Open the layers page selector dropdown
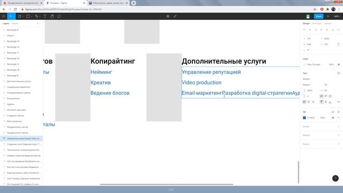The height and width of the screenshot is (193, 343). click(x=38, y=24)
